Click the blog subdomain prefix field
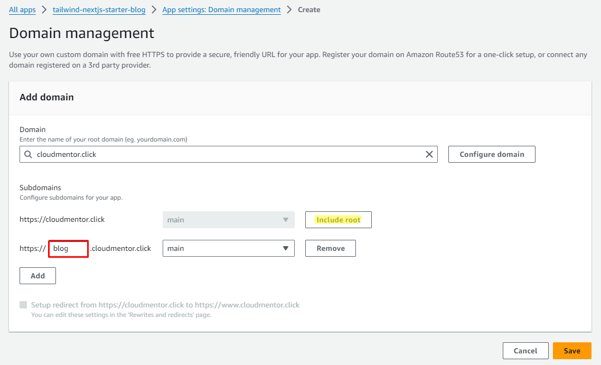This screenshot has height=365, width=601. coord(68,248)
